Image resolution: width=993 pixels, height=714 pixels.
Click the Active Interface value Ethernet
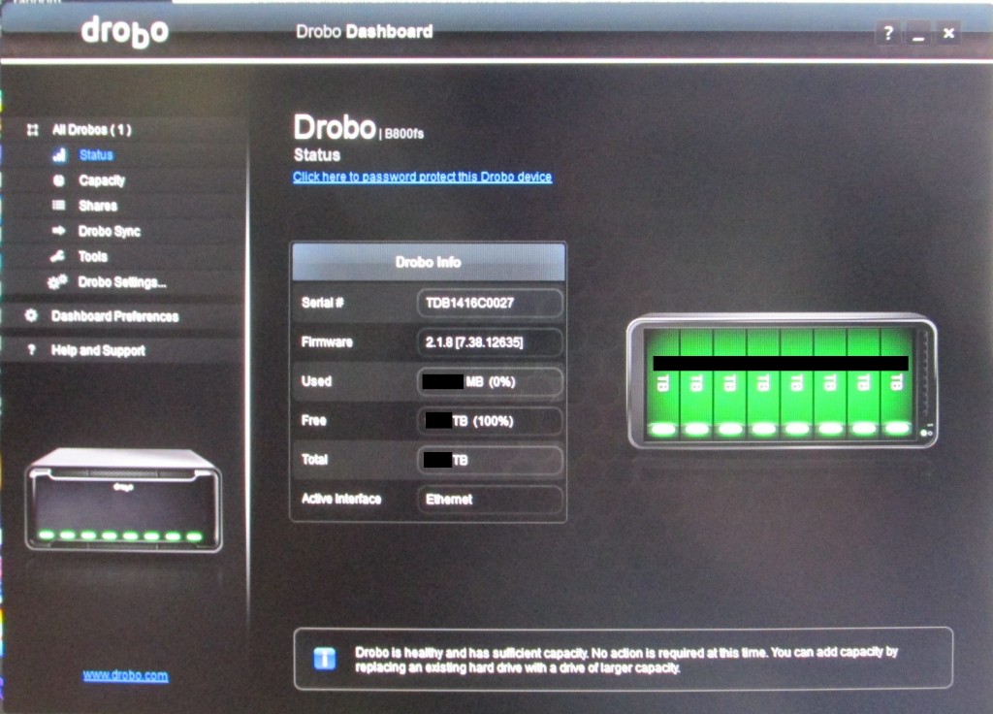coord(490,500)
